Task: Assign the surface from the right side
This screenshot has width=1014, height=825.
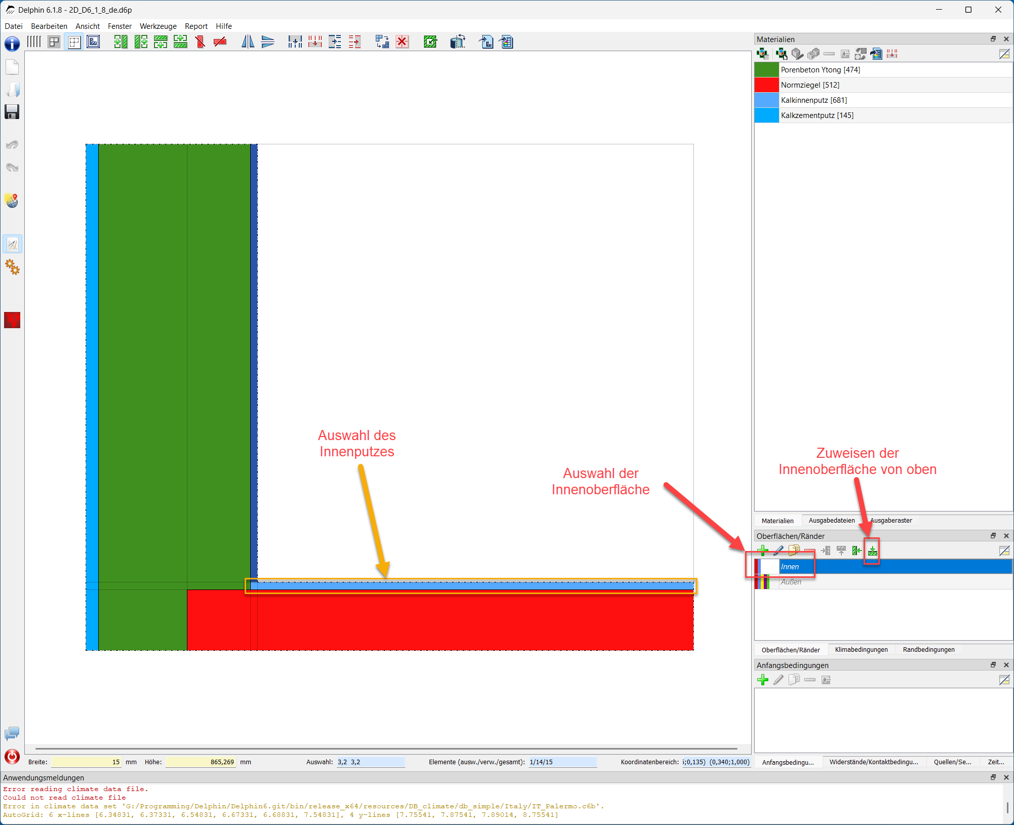Action: coord(856,551)
